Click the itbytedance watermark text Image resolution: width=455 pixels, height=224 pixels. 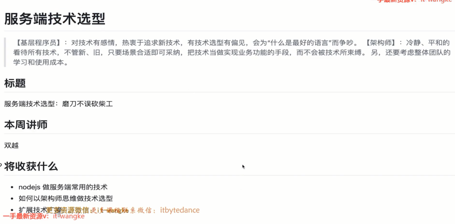[x=180, y=210]
